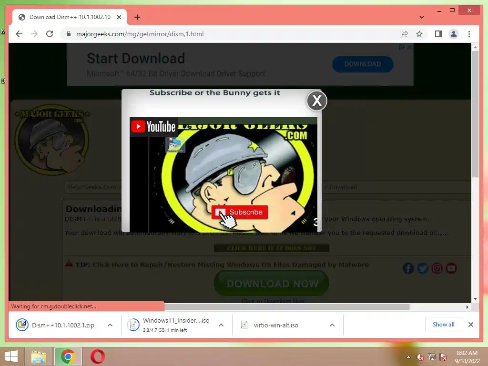Click the address bar lock icon
Screen dimensions: 488x366
tap(69, 34)
